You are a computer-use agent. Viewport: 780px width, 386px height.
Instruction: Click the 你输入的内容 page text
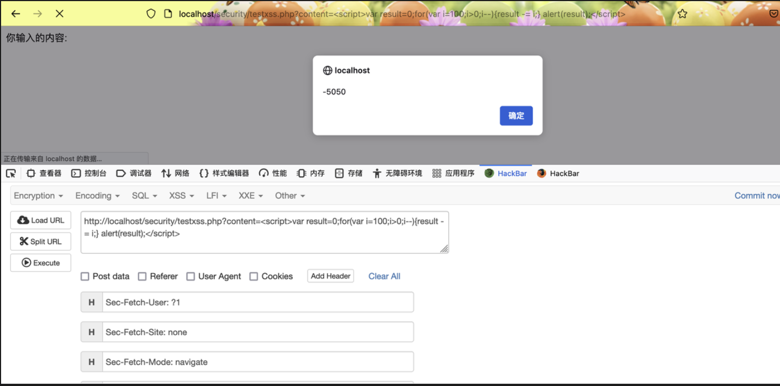click(37, 38)
